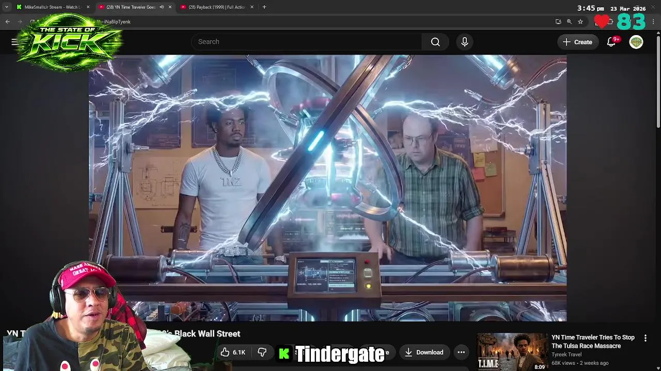The width and height of the screenshot is (661, 371).
Task: Open the page zoom icon
Action: (569, 22)
